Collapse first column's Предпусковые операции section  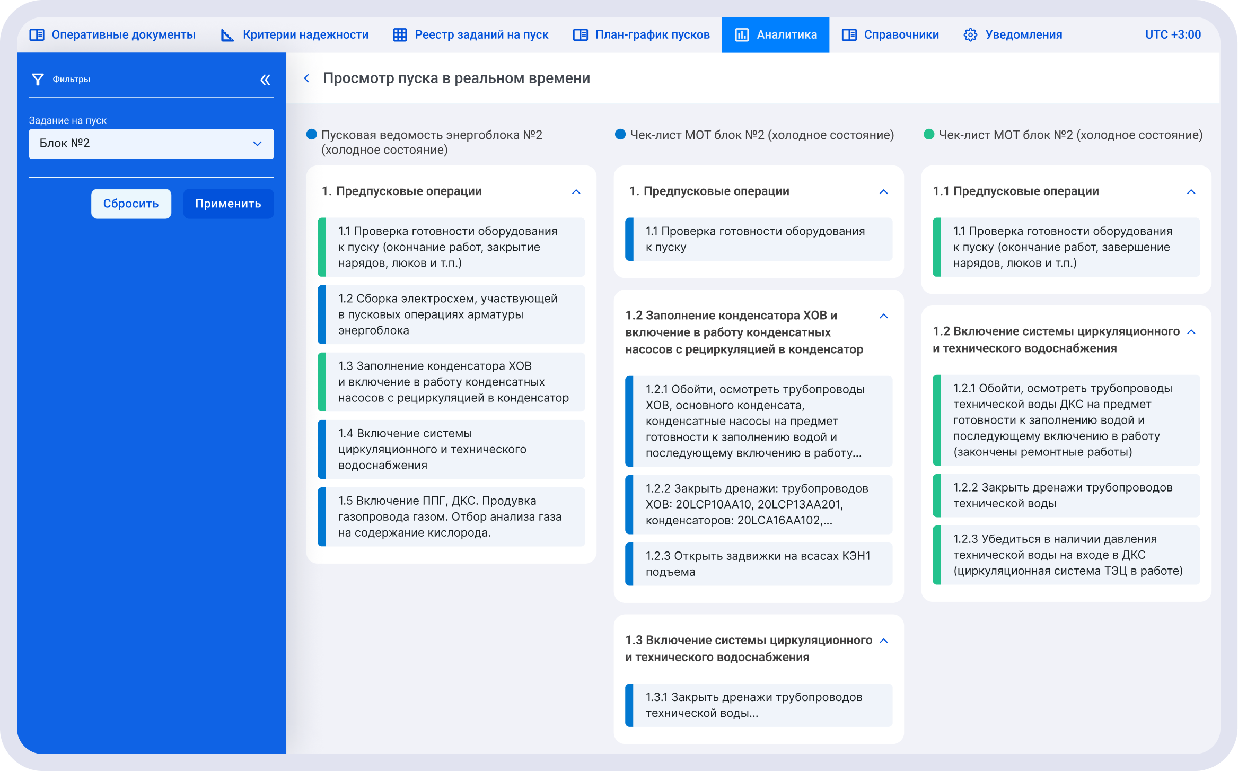click(x=576, y=192)
